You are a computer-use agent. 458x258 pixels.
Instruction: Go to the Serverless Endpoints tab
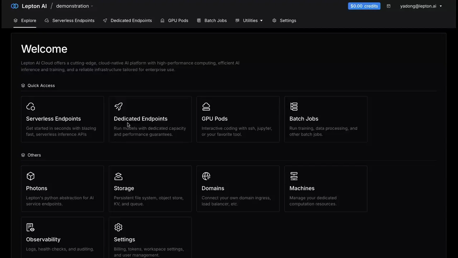[x=69, y=20]
